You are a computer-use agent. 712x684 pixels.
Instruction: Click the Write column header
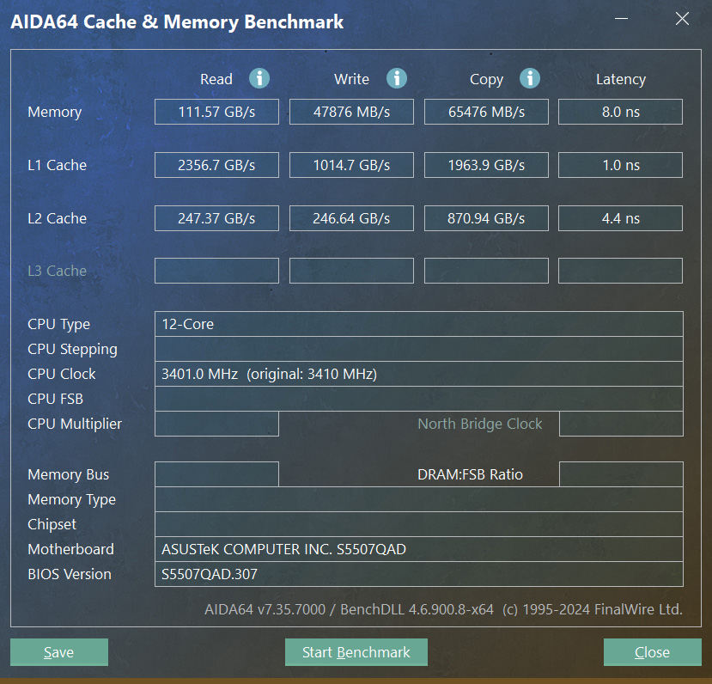coord(351,79)
